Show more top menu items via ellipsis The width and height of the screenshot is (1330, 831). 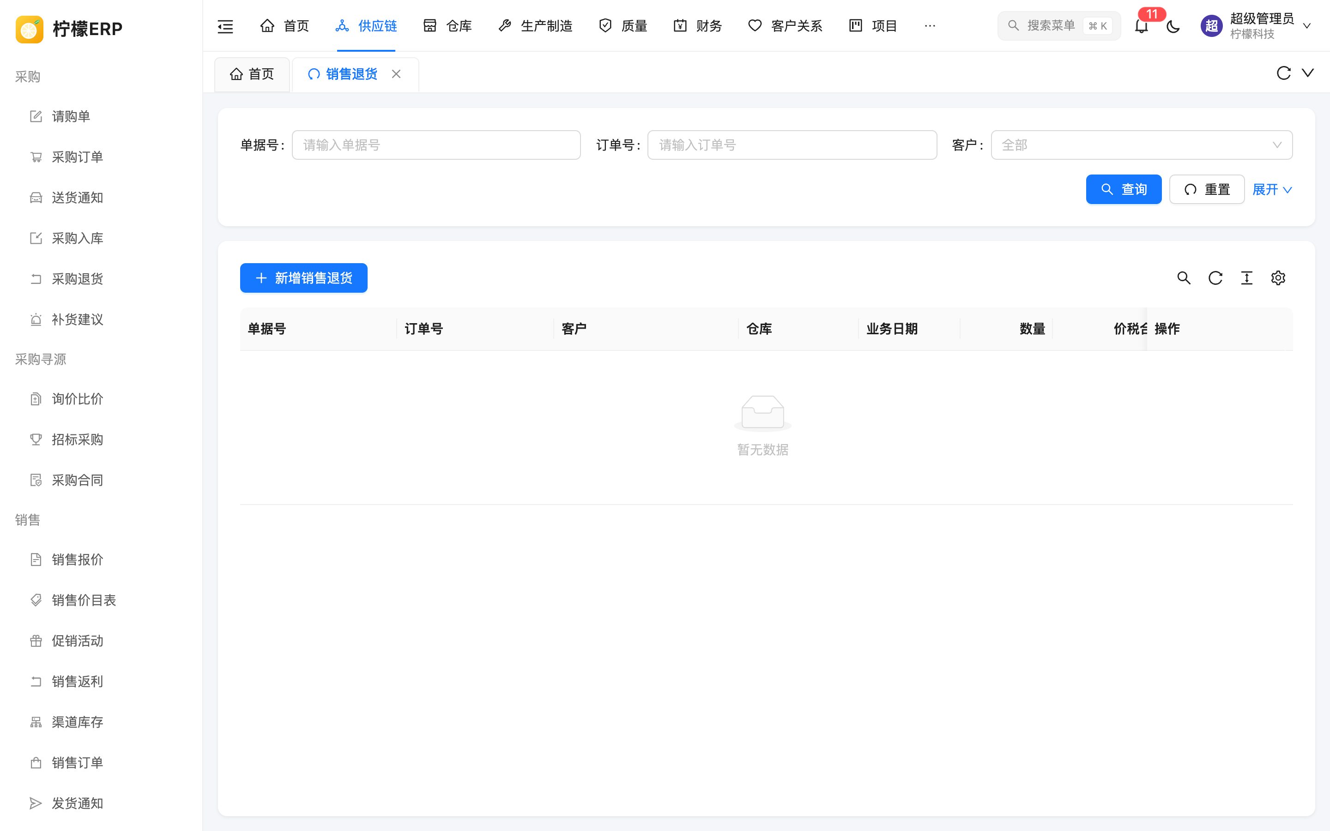point(930,26)
